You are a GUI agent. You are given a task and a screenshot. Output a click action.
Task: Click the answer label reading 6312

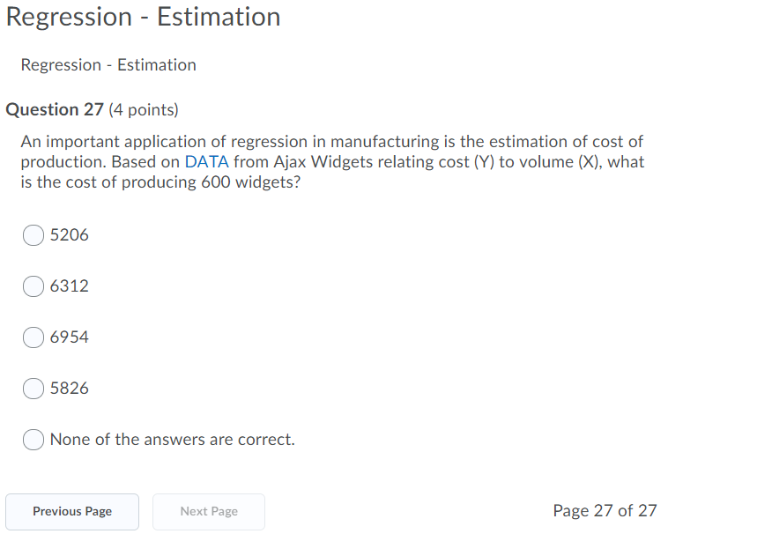[69, 286]
